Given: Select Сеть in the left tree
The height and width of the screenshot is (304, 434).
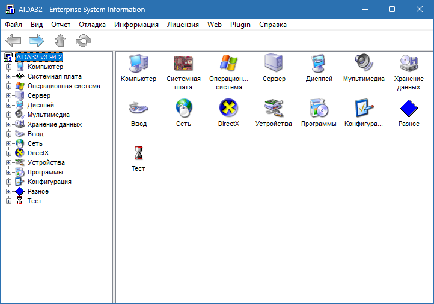Looking at the screenshot, I should click(x=35, y=143).
